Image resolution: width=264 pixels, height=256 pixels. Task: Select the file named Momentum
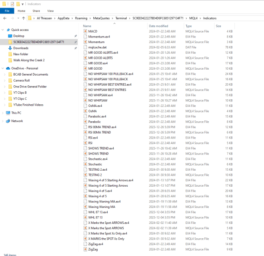click(96, 42)
